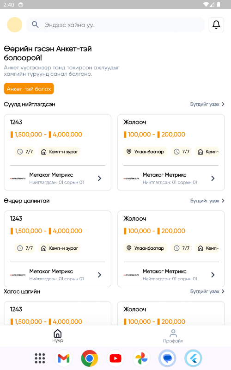The height and width of the screenshot is (370, 231).
Task: Open Gmail from the dock
Action: (64, 358)
